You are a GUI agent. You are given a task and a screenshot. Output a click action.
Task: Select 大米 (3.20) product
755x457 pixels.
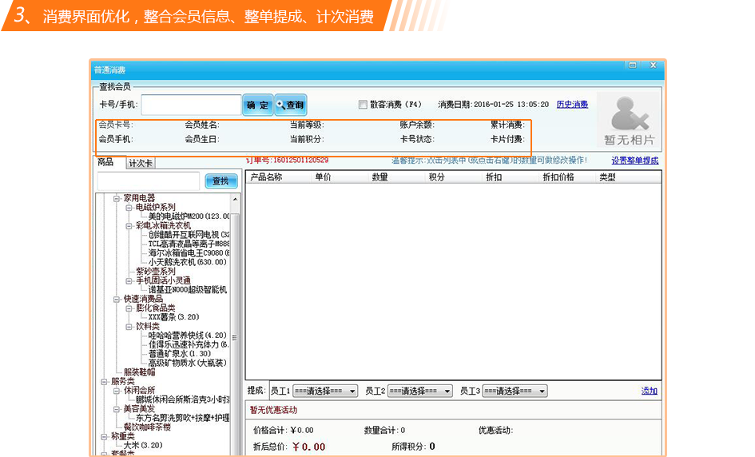pyautogui.click(x=142, y=445)
